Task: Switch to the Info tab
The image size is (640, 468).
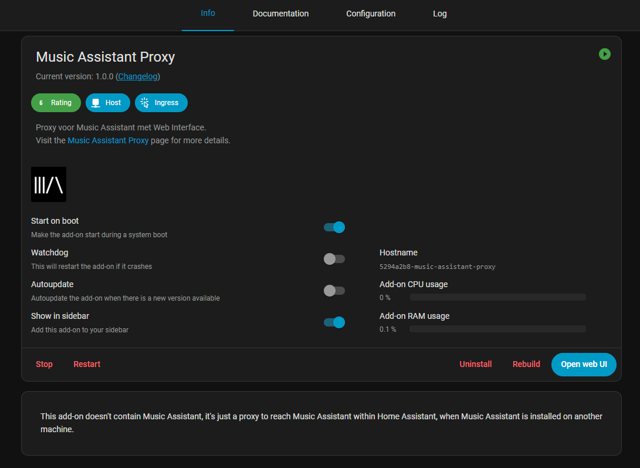Action: [208, 14]
